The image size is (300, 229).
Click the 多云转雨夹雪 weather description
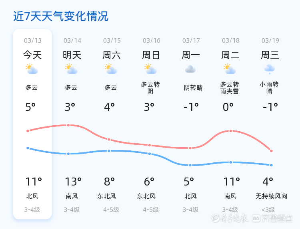tap(230, 88)
